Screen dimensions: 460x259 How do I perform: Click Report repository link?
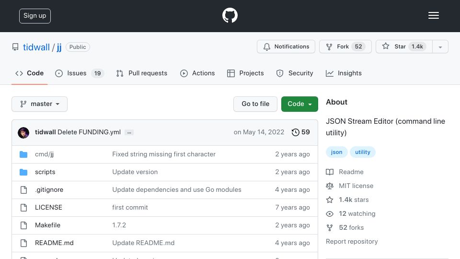[352, 242]
